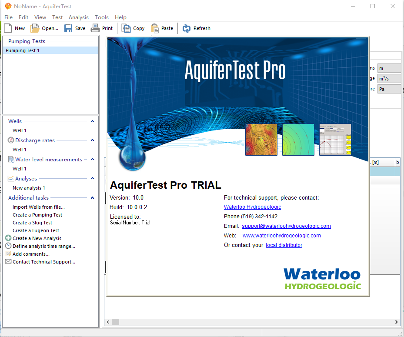Select New analysis 1
Viewport: 404px width, 337px height.
pyautogui.click(x=29, y=188)
